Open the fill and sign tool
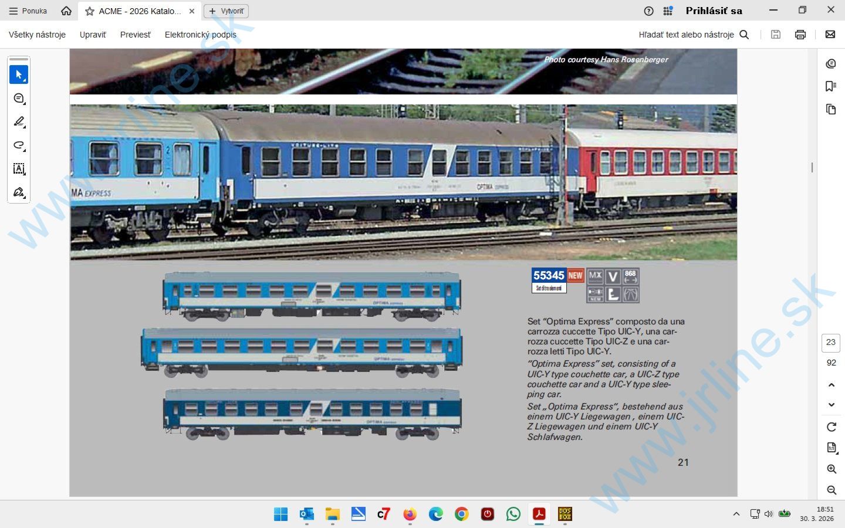The width and height of the screenshot is (845, 528). pos(19,192)
